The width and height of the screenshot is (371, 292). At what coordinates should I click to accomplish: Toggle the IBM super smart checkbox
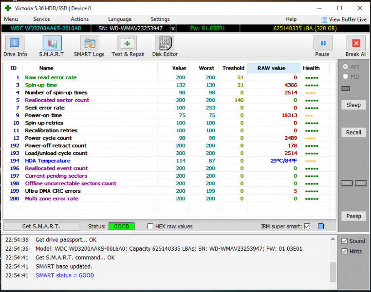click(x=307, y=226)
